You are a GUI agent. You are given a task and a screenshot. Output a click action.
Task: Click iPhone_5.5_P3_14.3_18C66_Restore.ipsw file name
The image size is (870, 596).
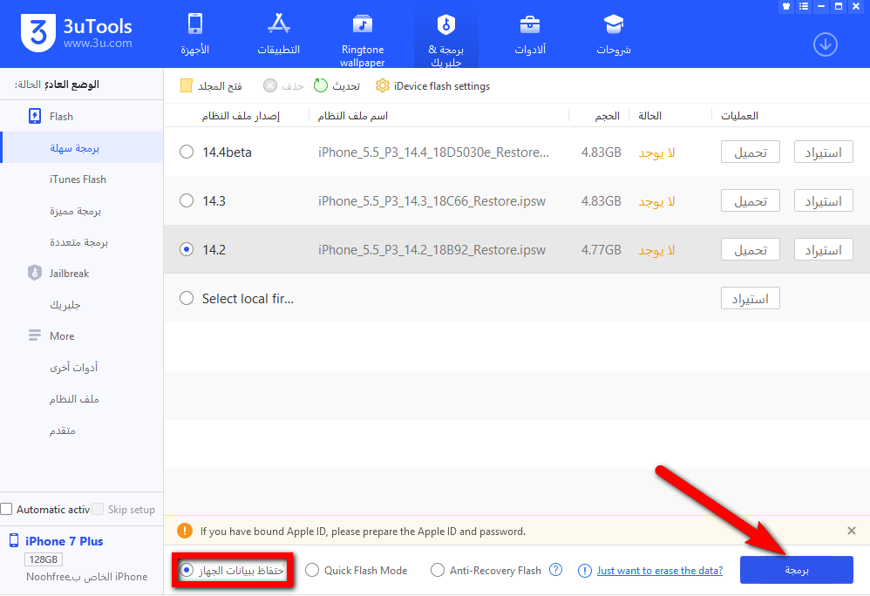coord(432,201)
